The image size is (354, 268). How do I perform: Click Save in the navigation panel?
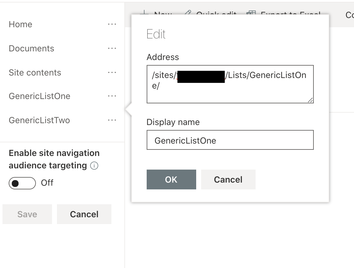27,214
